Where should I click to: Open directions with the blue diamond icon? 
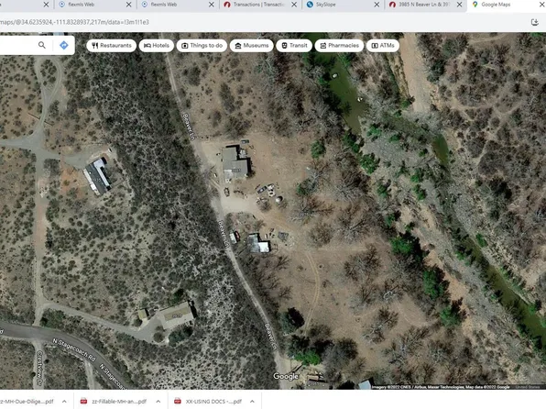(x=64, y=45)
